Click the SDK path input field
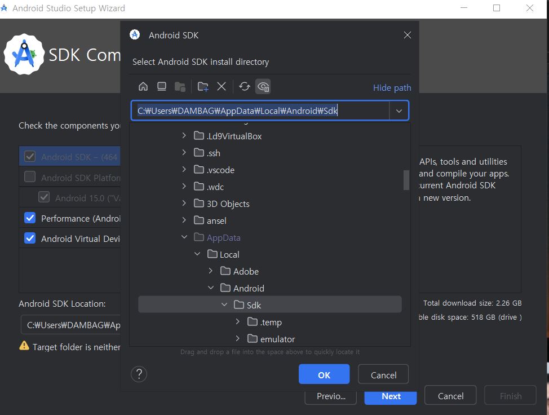This screenshot has height=415, width=549. pos(260,111)
